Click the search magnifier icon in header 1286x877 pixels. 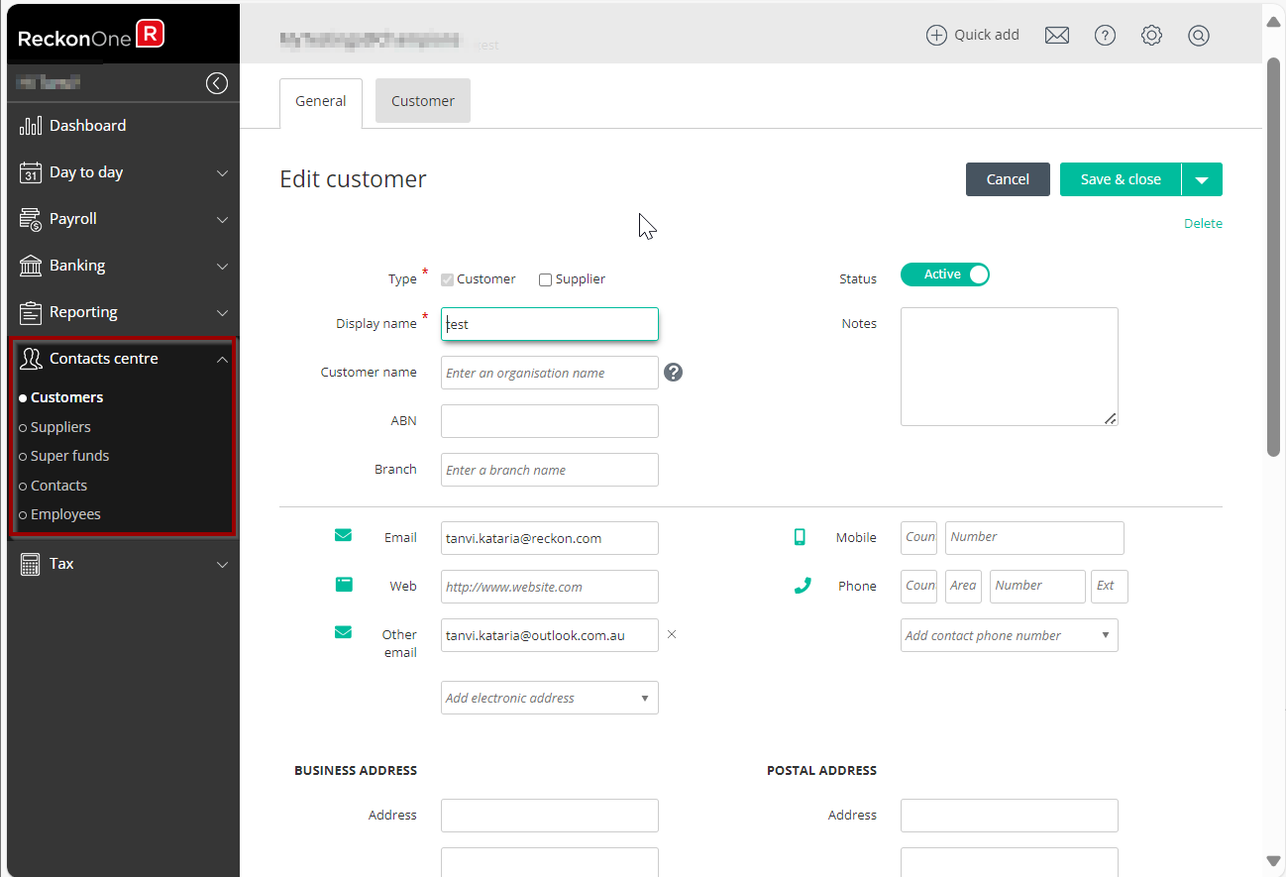1199,36
